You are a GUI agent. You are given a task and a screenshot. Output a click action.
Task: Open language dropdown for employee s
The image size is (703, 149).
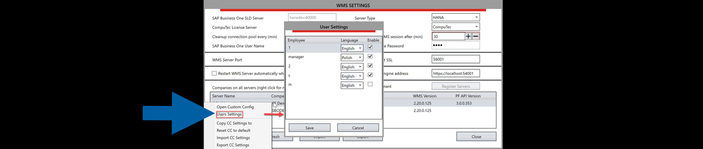352,76
